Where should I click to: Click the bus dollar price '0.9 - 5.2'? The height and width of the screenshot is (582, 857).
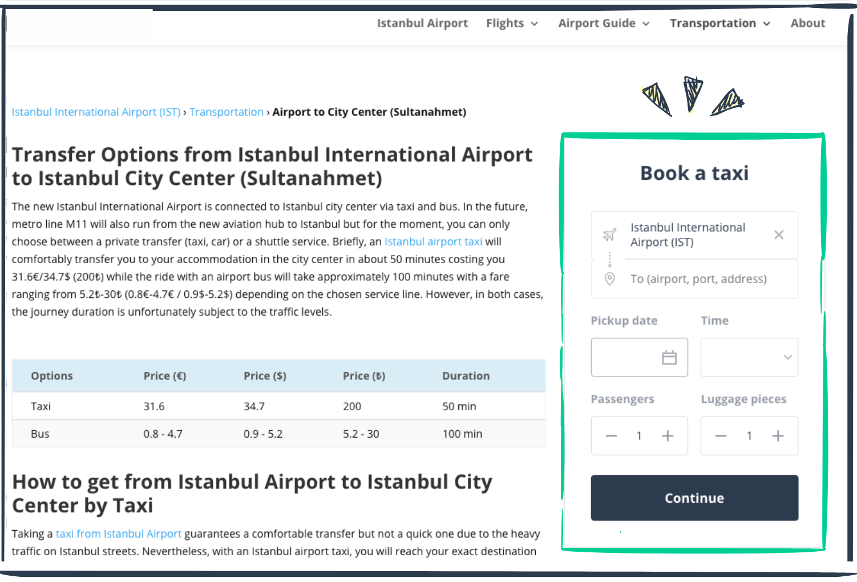(263, 434)
